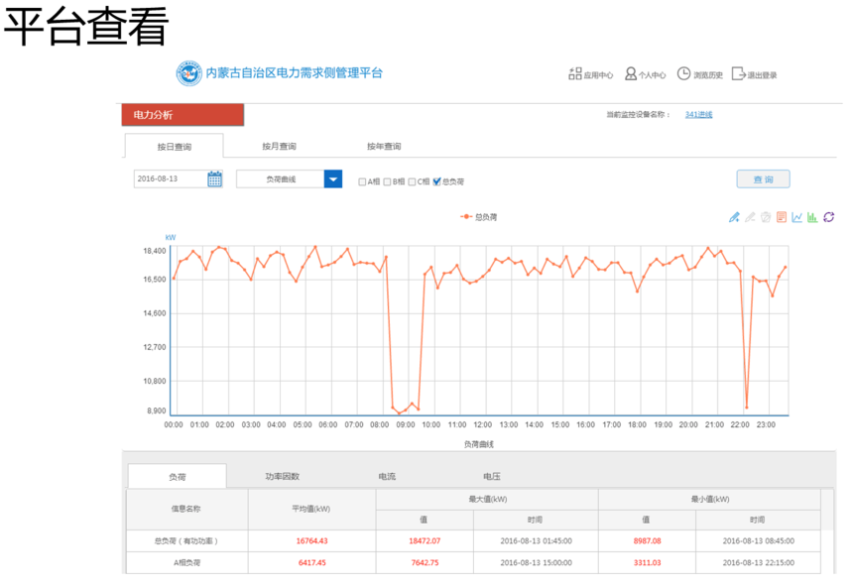
Task: Click the minimum value 8987.08 cell
Action: pyautogui.click(x=648, y=540)
